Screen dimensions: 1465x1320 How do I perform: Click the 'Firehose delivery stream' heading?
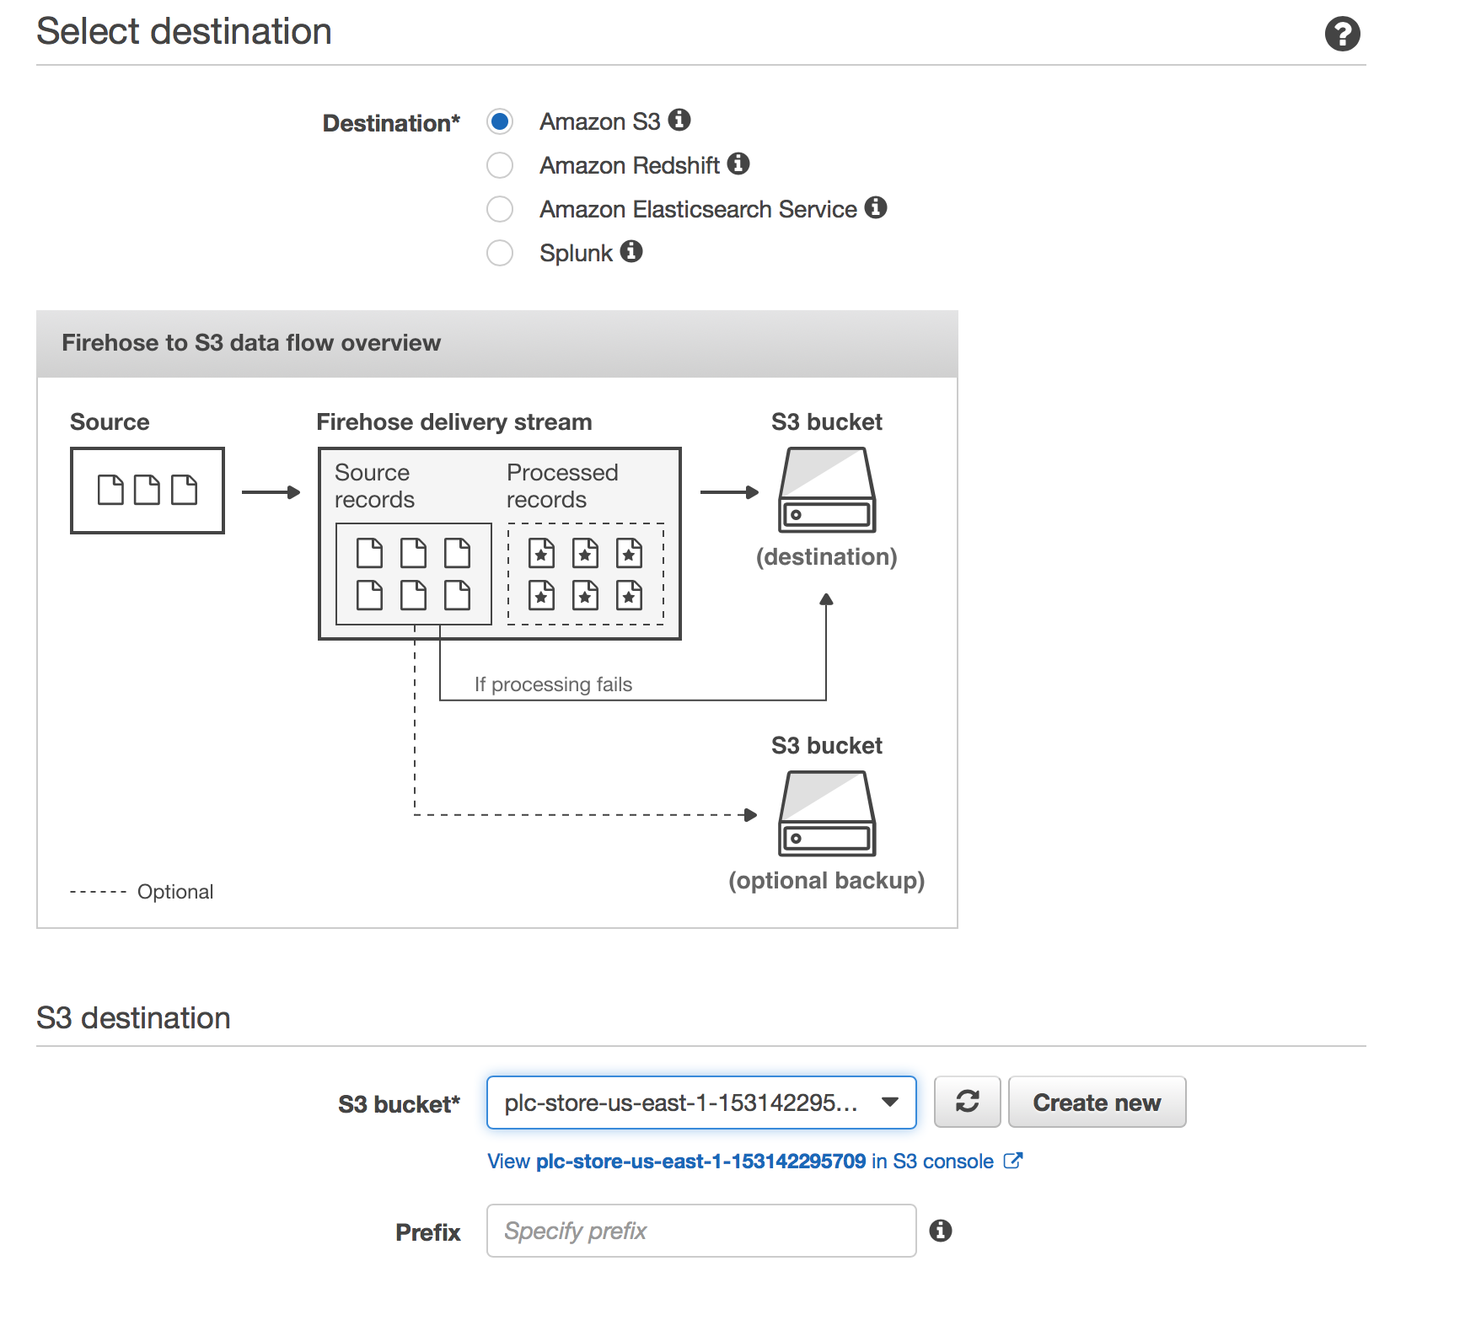pyautogui.click(x=453, y=421)
